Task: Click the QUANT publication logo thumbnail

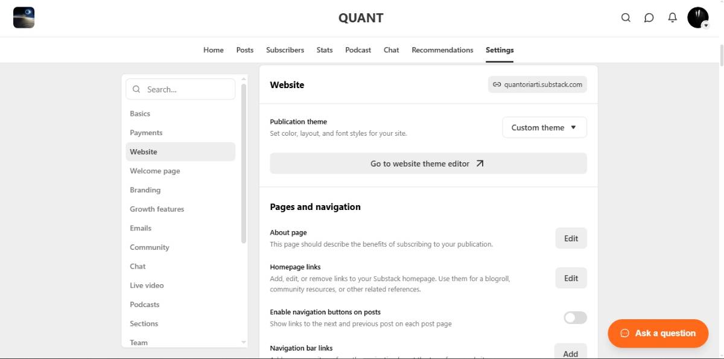Action: 24,17
